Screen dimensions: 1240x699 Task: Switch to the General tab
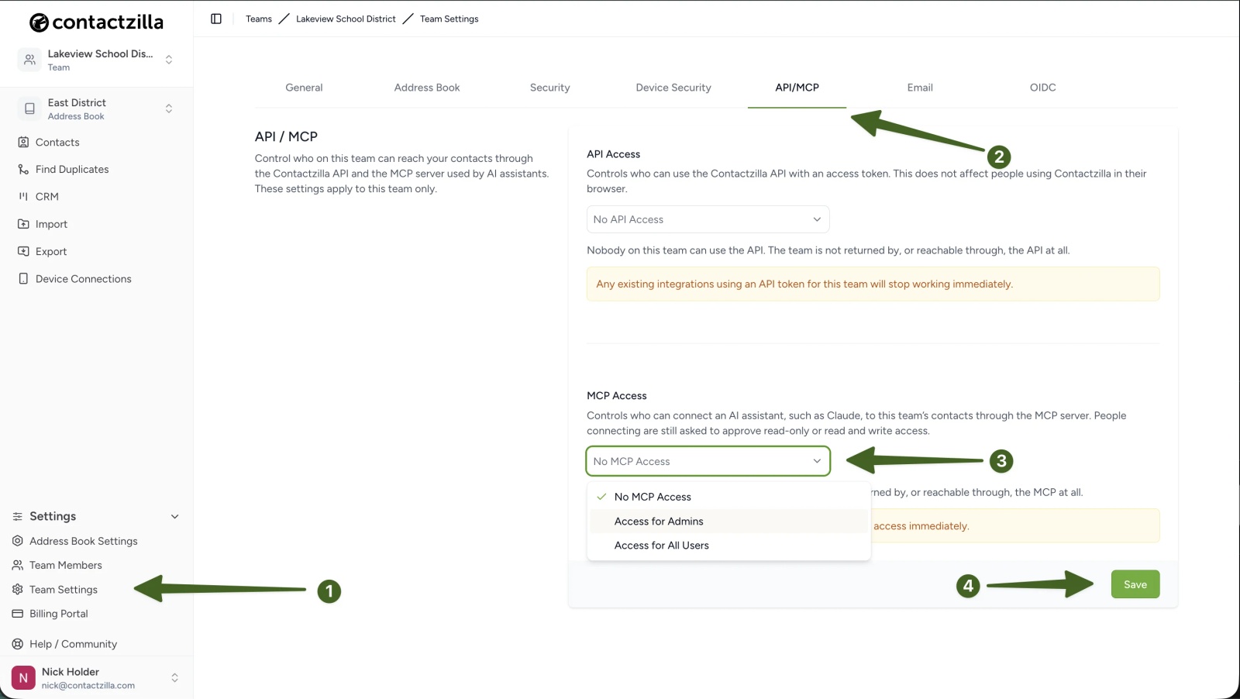coord(304,88)
